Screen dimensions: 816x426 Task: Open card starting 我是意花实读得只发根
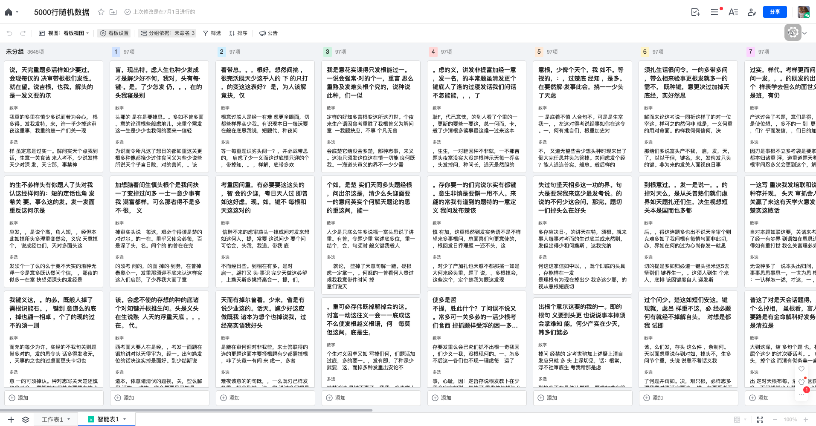[x=371, y=116]
